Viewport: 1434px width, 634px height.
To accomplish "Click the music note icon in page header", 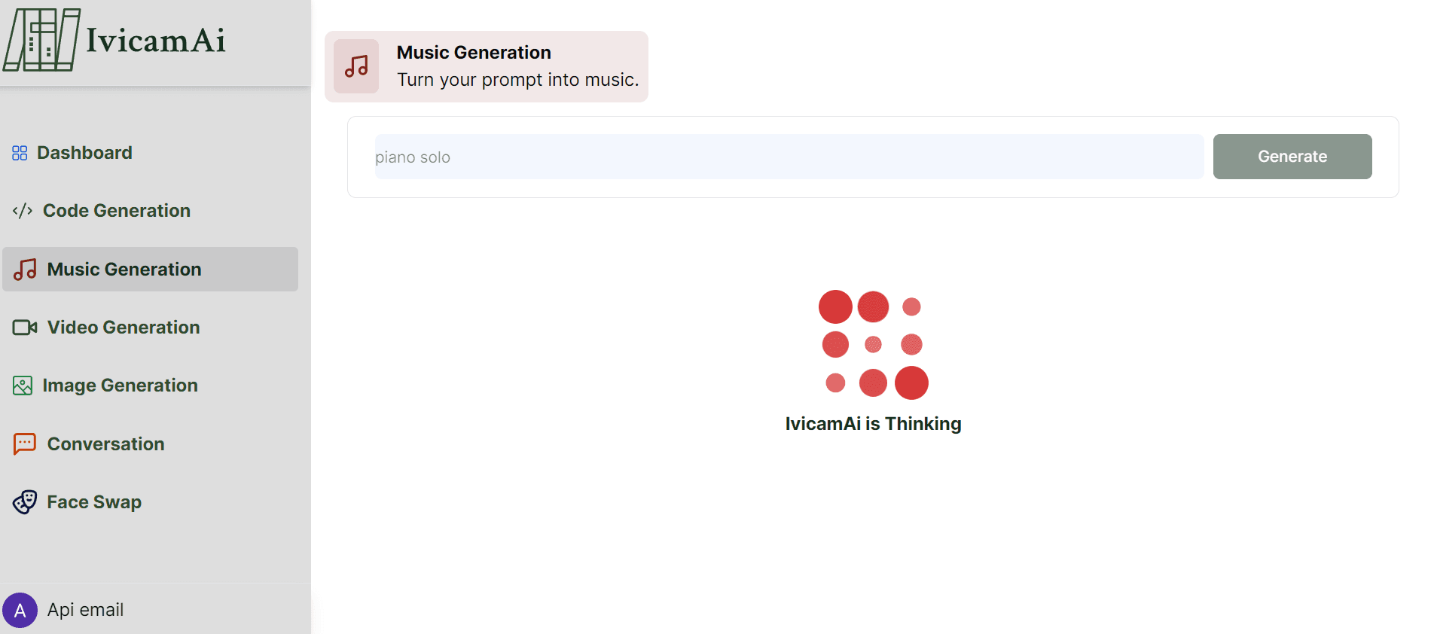I will pyautogui.click(x=356, y=66).
